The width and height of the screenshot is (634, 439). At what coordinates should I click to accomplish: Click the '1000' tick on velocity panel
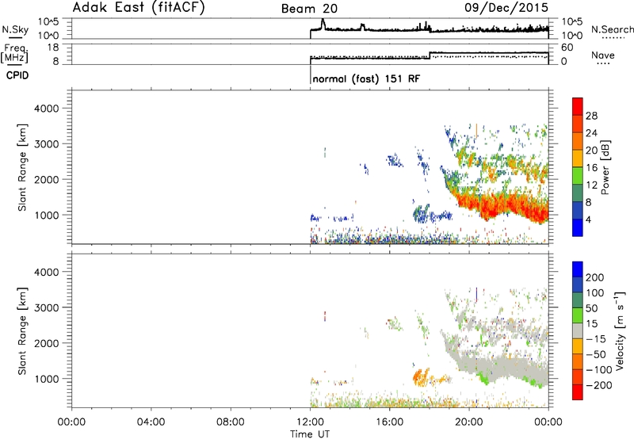click(47, 379)
